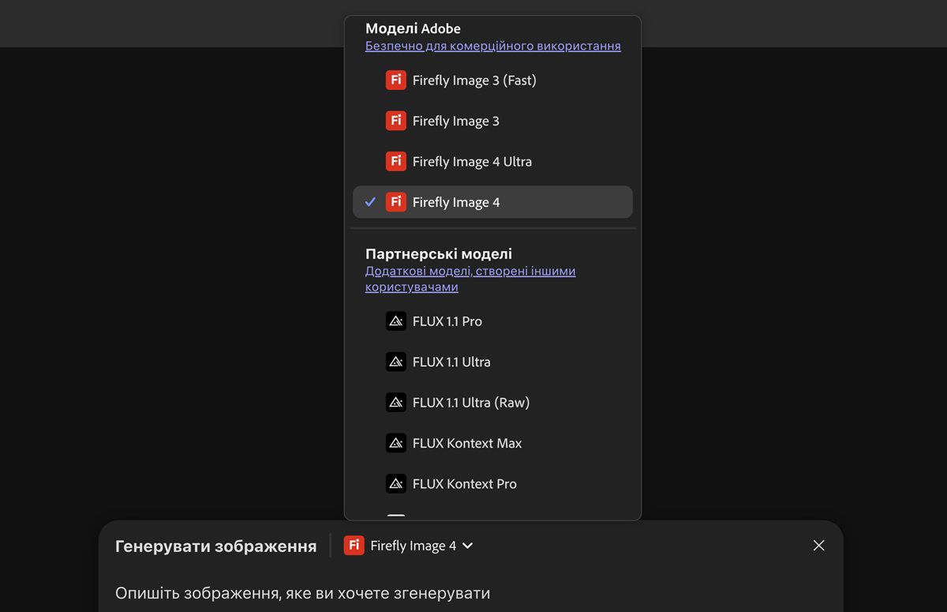Click the Firefly icon in prompt bar
Viewport: 947px width, 612px height.
click(x=354, y=546)
